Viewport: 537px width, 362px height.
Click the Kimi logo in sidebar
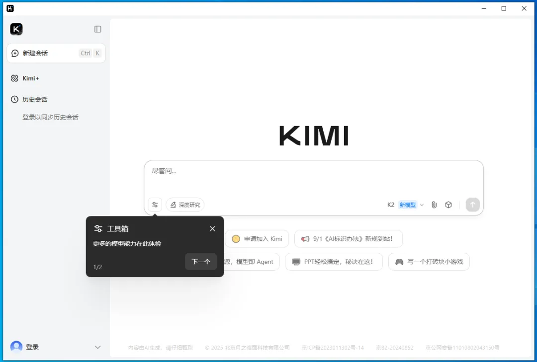[16, 29]
